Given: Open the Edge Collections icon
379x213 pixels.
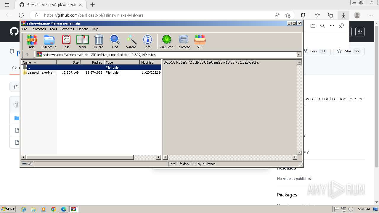Looking at the screenshot, I should click(x=330, y=15).
